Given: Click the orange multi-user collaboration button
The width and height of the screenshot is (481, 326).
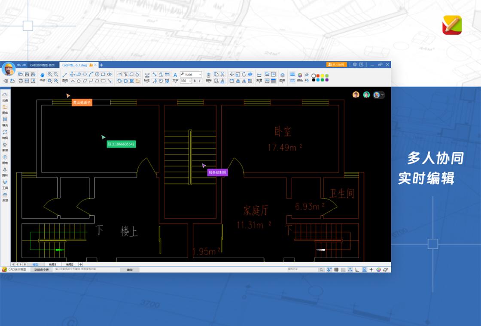Looking at the screenshot, I should (336, 64).
